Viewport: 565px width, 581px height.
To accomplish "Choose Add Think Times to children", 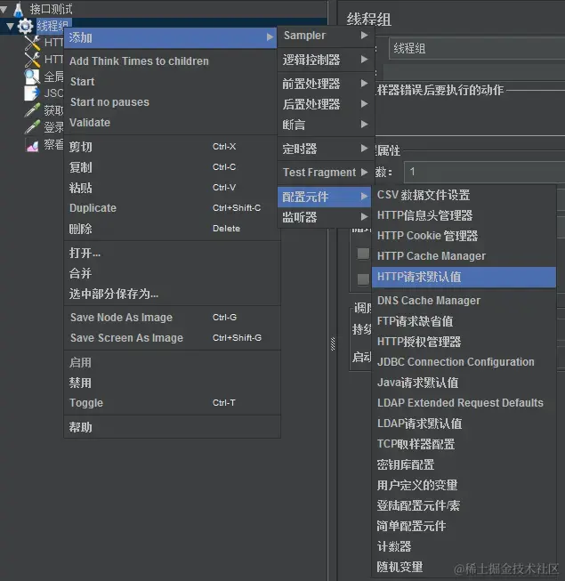I will coord(171,61).
